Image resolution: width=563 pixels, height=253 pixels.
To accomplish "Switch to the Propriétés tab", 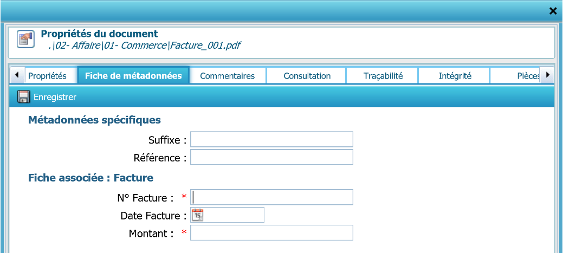I will (47, 76).
